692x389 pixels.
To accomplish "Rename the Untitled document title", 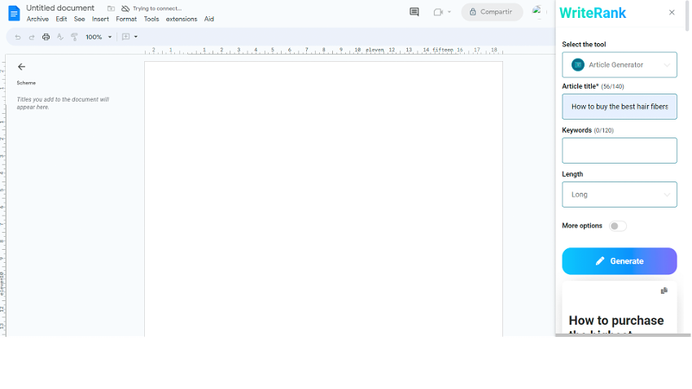I will point(60,8).
